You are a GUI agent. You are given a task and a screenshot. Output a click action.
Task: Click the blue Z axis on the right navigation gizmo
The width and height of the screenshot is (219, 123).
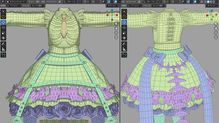click(x=212, y=11)
